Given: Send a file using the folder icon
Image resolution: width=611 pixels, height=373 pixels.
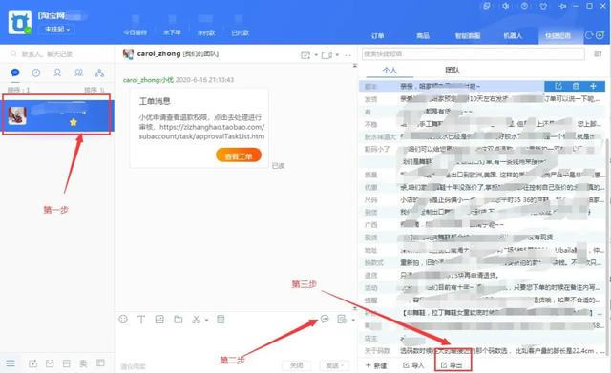Looking at the screenshot, I should coord(179,320).
